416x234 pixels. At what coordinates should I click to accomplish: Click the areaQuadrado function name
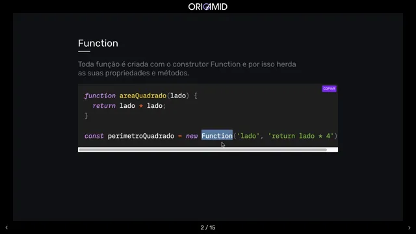(x=143, y=96)
